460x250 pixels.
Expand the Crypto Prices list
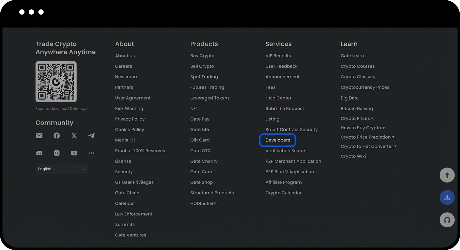357,118
